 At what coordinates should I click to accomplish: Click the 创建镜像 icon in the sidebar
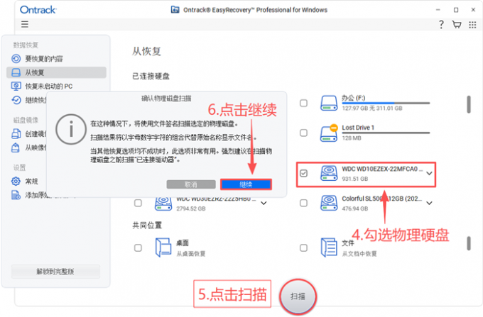coord(16,134)
